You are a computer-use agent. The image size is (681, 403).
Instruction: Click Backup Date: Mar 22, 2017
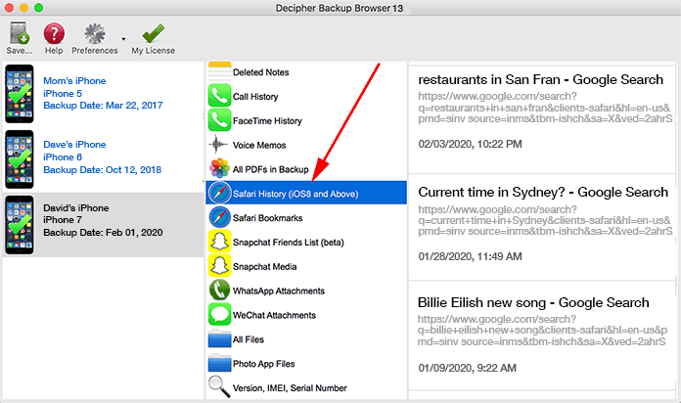point(103,106)
